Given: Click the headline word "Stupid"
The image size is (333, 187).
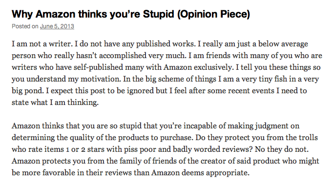Looking at the screenshot, I should point(158,14).
